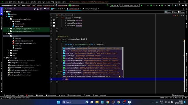Toggle the Project tool window side tab
188x105 pixels.
[x=1, y=11]
